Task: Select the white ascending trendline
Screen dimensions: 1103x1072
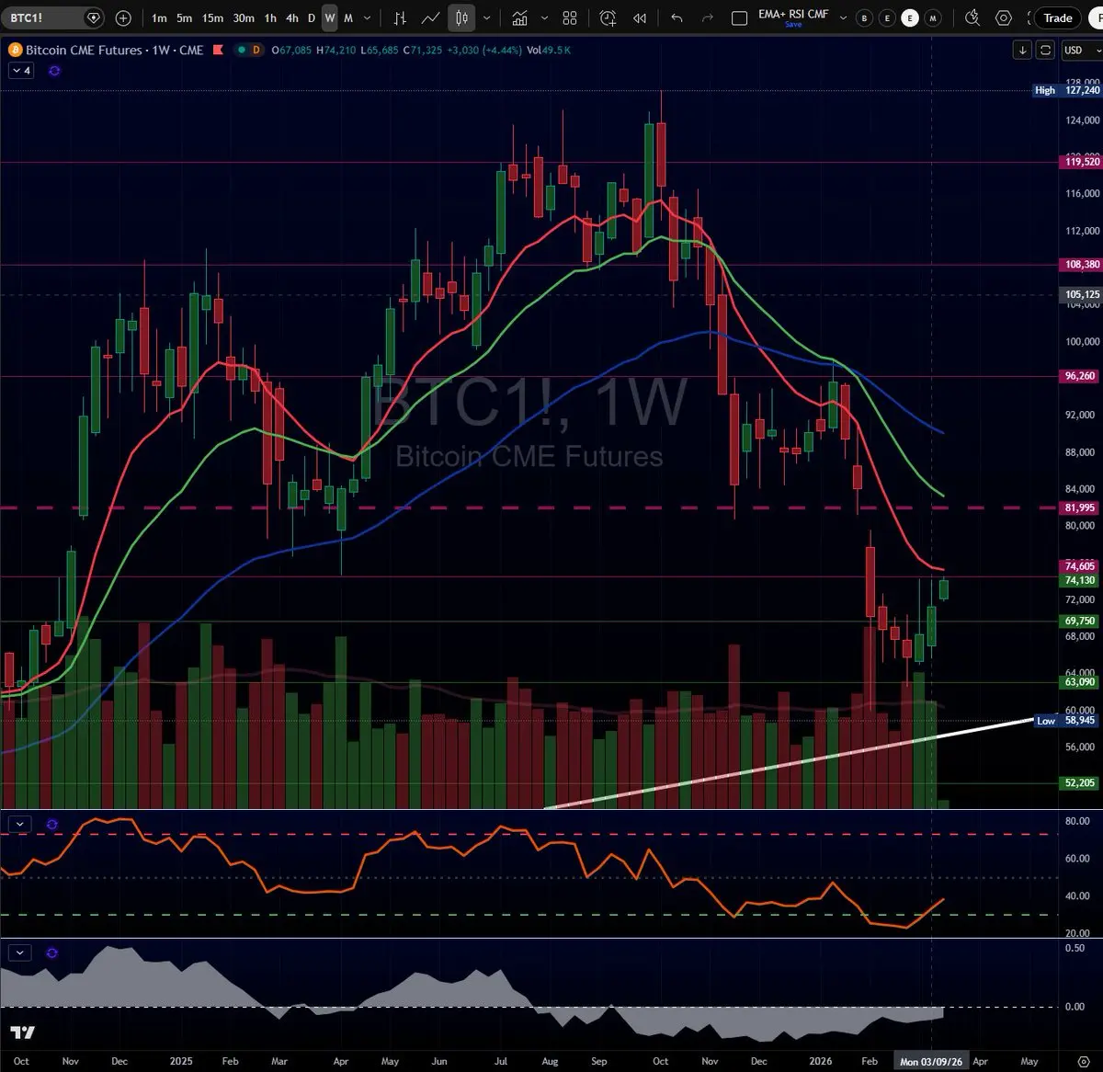Action: 790,764
